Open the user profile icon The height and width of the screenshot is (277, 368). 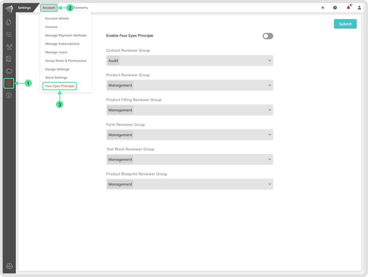pyautogui.click(x=359, y=8)
